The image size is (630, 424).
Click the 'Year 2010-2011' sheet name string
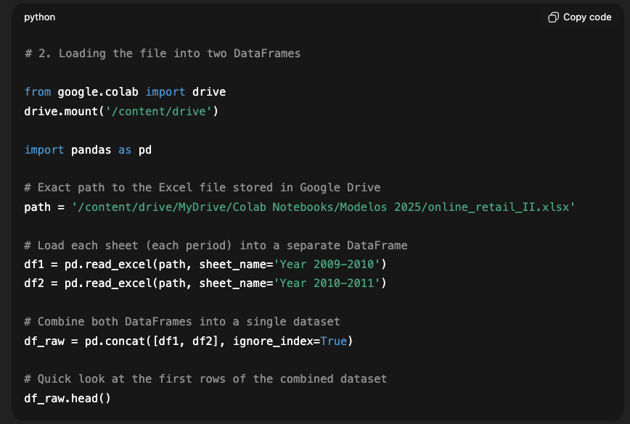pyautogui.click(x=334, y=283)
